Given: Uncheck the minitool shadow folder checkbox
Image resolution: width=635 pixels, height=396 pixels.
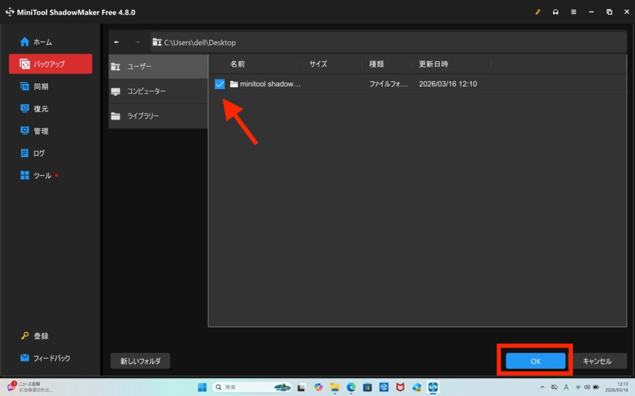Looking at the screenshot, I should [220, 84].
